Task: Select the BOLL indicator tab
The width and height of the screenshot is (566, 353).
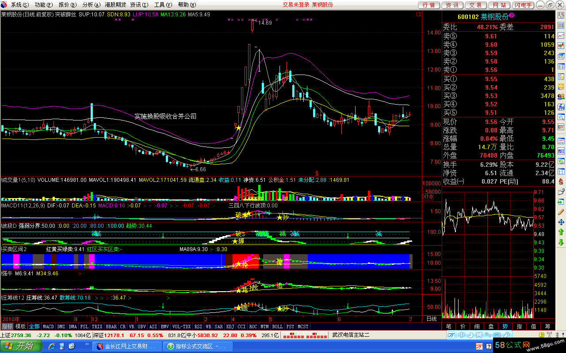Action: (x=277, y=327)
